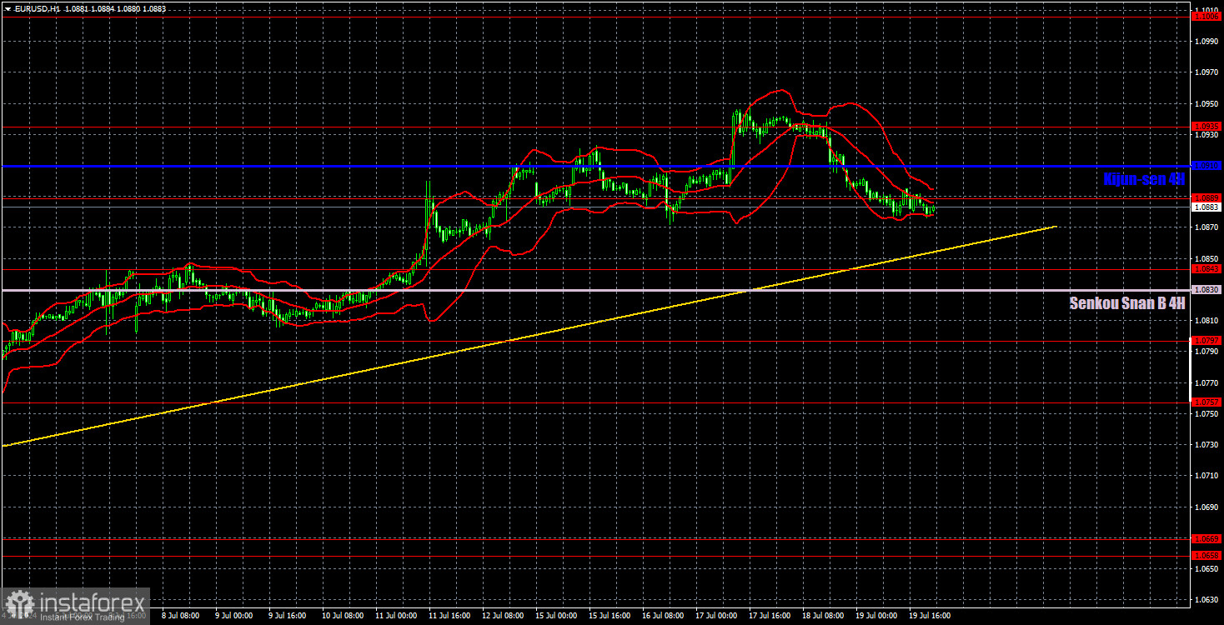1224x625 pixels.
Task: Click the 17 Jul 16:00 time label
Action: [770, 617]
